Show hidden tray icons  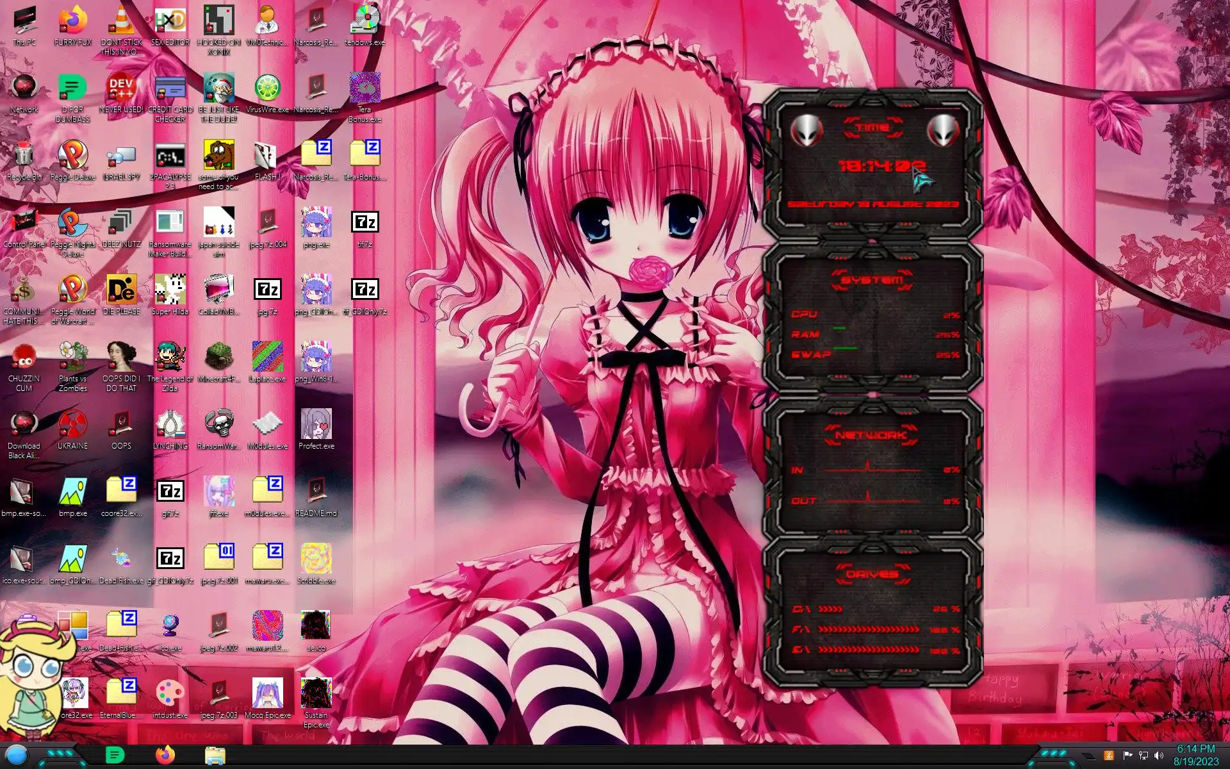1088,756
